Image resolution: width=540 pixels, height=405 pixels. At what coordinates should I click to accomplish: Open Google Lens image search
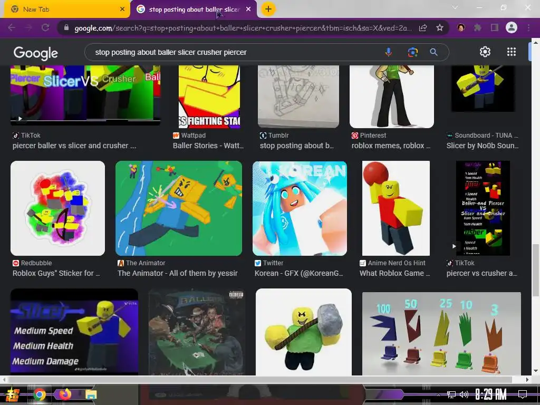(x=412, y=52)
